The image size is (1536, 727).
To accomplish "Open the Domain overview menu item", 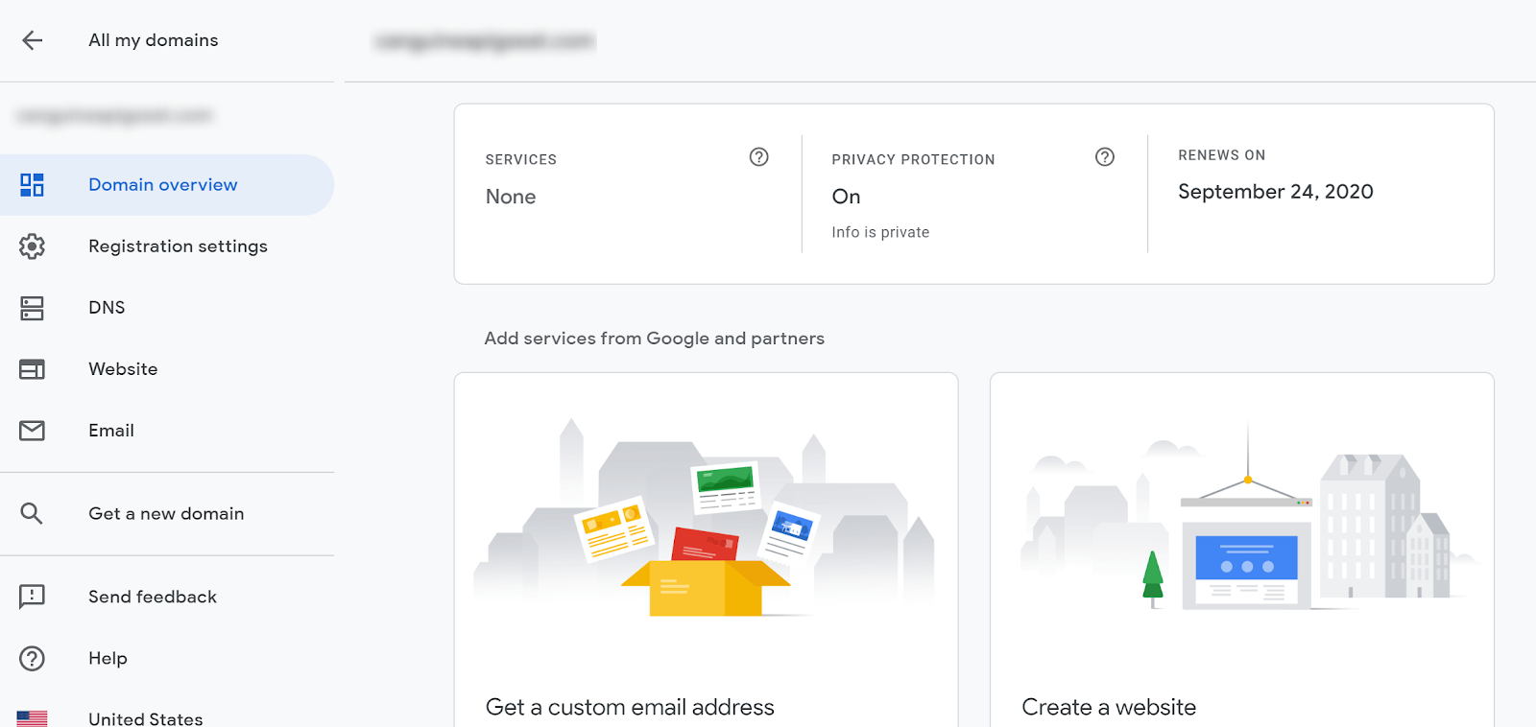I will 162,185.
